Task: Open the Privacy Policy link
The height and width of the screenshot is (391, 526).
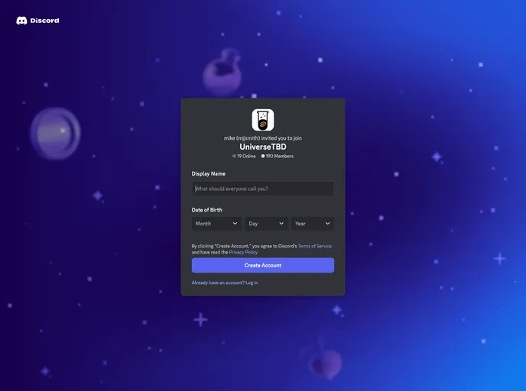Action: click(243, 252)
